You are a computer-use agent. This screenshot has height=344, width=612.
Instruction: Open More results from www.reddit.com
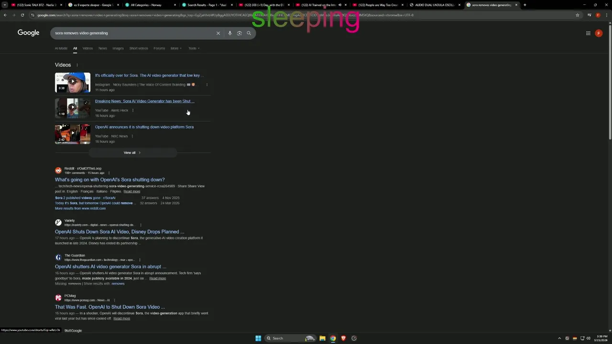click(x=80, y=208)
